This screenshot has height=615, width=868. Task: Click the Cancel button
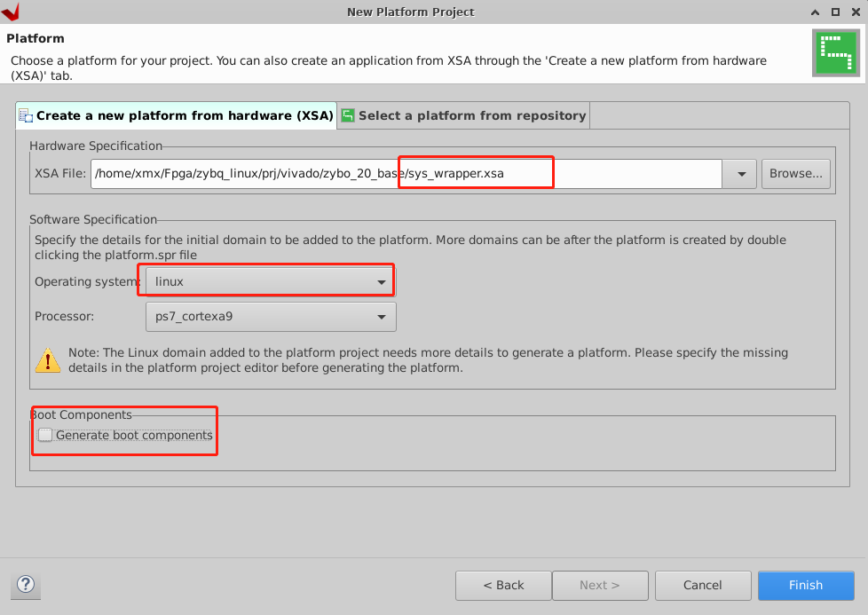(703, 585)
